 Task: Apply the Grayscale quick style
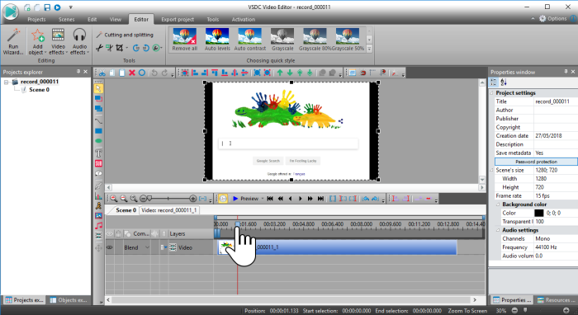(282, 40)
